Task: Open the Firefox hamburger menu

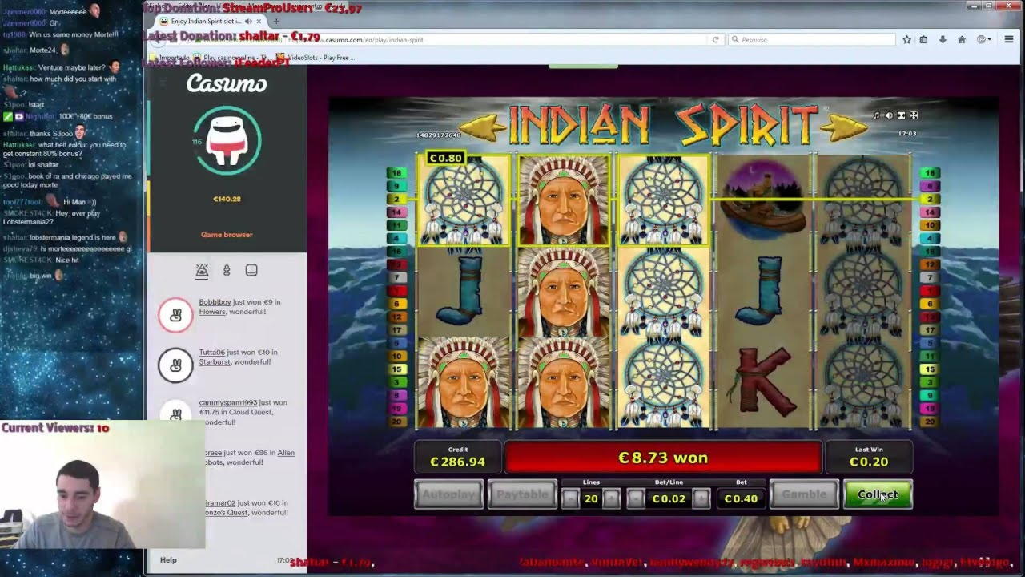Action: click(1009, 39)
